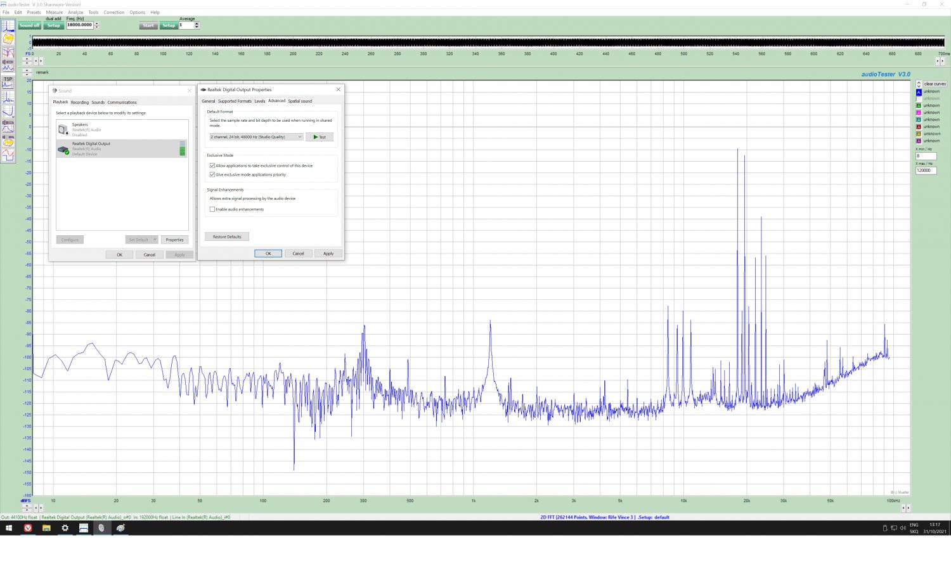Switch to Recording tab in Sound dialog

(x=80, y=102)
